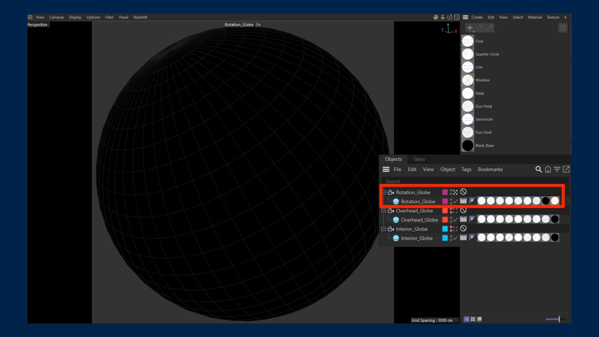The image size is (599, 337).
Task: Expand overflow arrow after Texture menu
Action: point(565,17)
